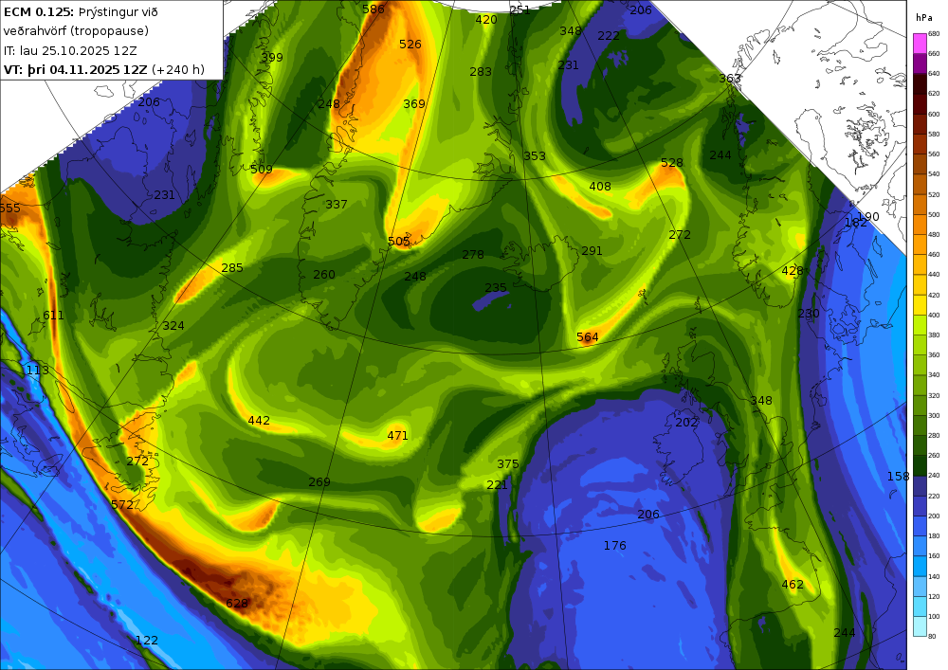948x670 pixels.
Task: Click the '278' pressure value
Action: (x=473, y=255)
